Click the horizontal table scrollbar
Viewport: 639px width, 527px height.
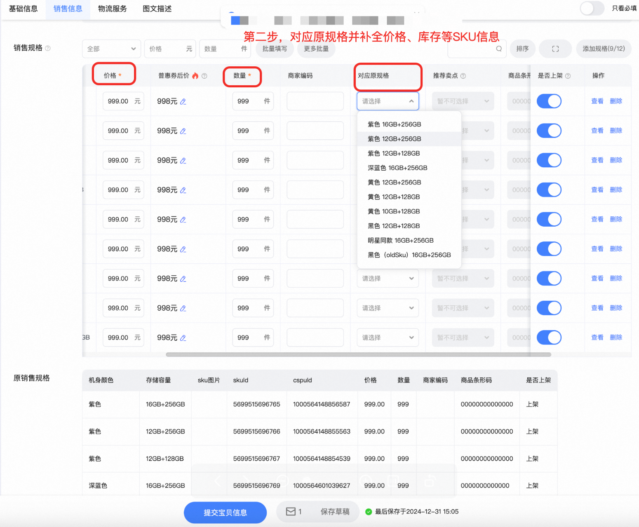(358, 354)
